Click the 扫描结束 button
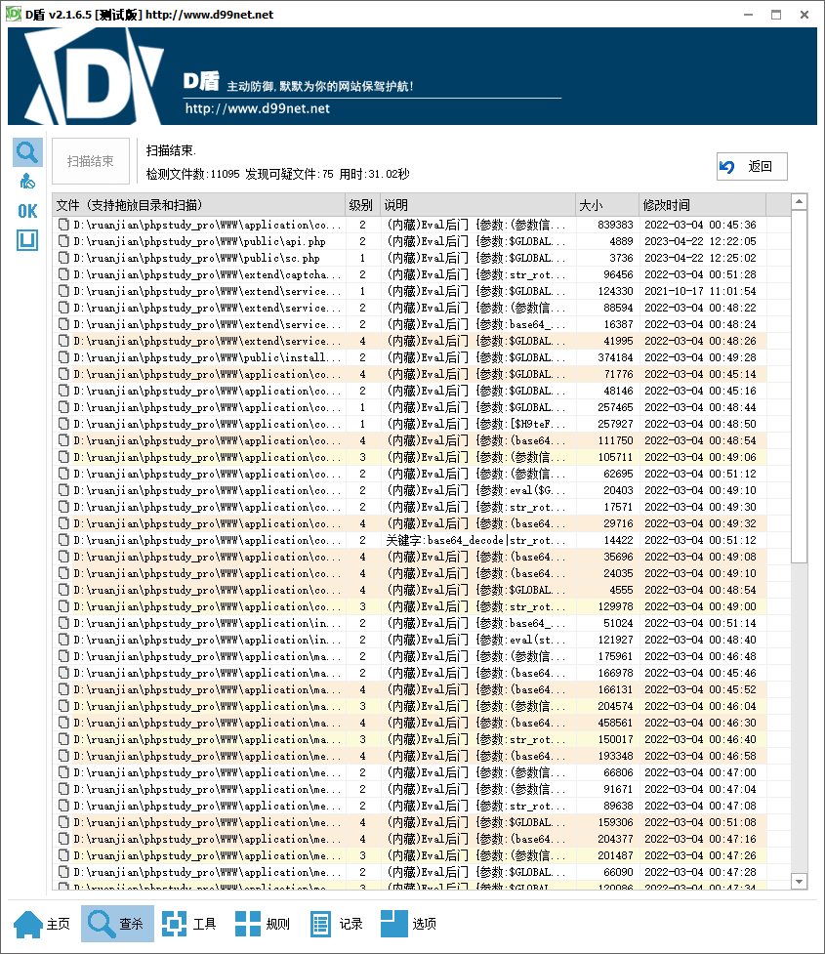Image resolution: width=825 pixels, height=954 pixels. point(91,161)
